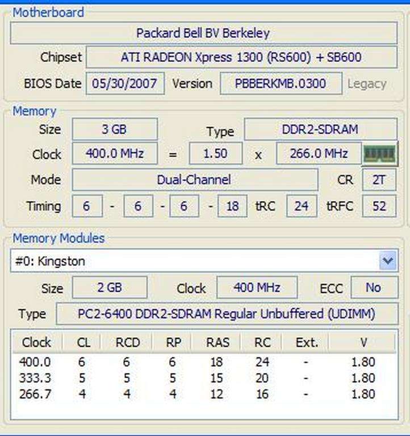Click the memory size 3 GB field
Viewport: 410px width, 436px height.
tap(114, 129)
